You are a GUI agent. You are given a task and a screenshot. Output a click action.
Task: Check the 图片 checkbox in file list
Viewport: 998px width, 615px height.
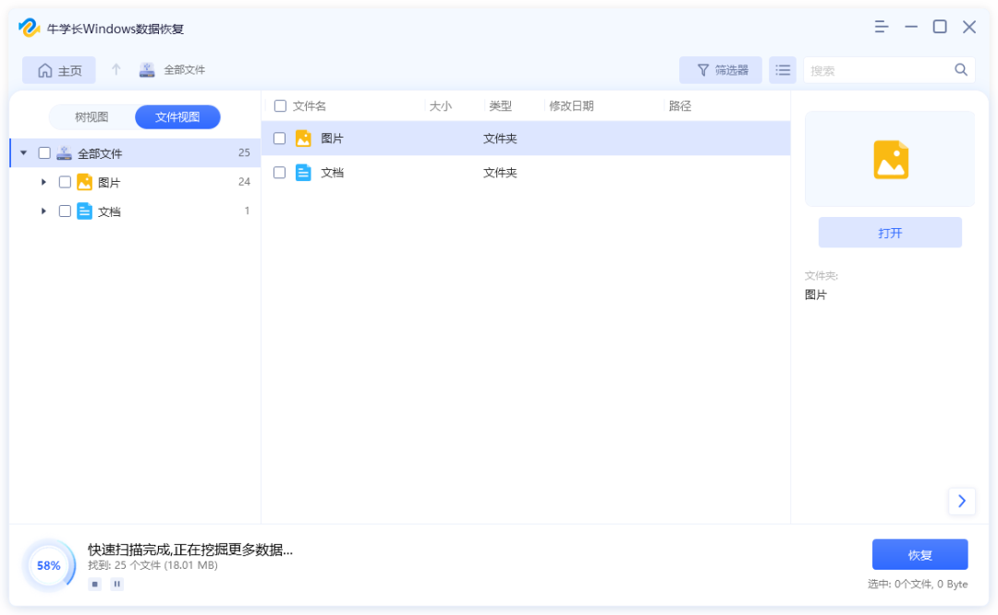click(x=279, y=138)
